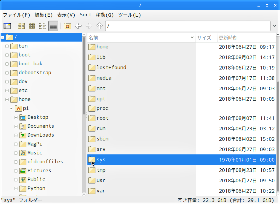Maximize the file manager window

267,5
